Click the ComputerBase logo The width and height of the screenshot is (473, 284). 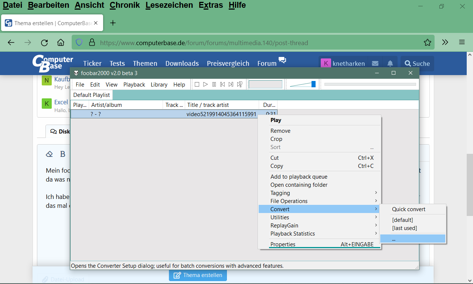click(x=53, y=63)
